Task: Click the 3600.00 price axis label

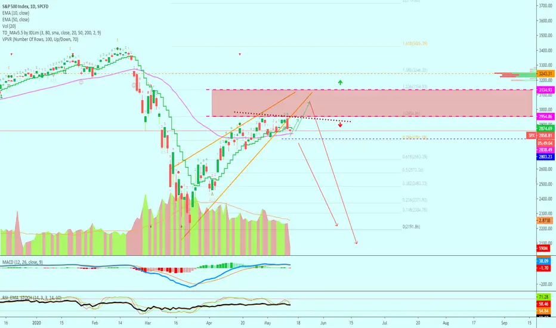Action: [546, 20]
